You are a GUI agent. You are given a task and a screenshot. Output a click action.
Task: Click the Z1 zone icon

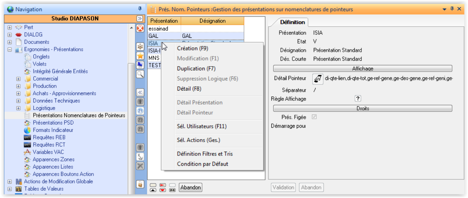point(140,111)
